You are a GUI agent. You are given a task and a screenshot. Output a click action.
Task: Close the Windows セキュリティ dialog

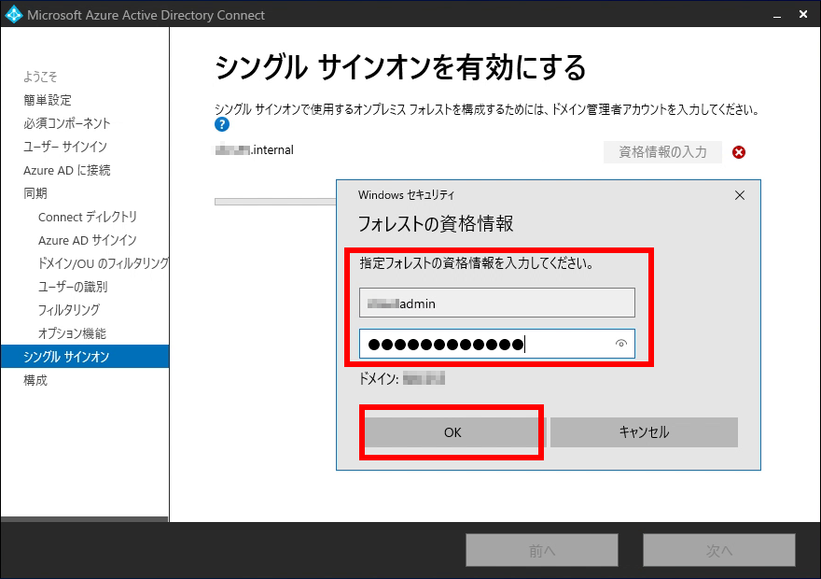click(x=739, y=195)
